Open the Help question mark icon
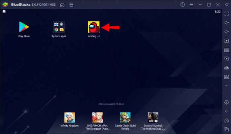Screen dimensions: 231x134 coord(182,5)
